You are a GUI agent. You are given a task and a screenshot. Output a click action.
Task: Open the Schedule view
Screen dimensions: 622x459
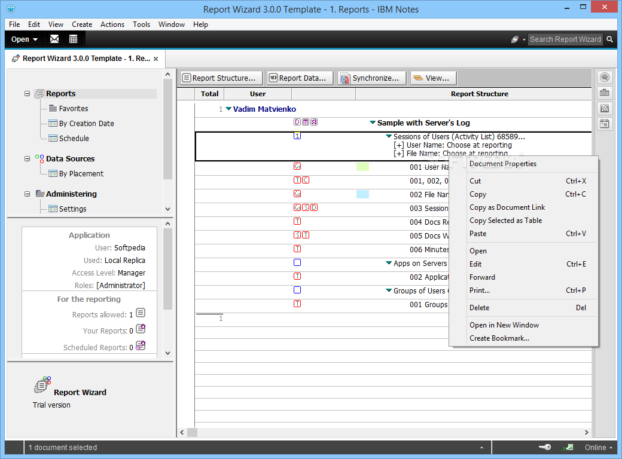pos(74,138)
